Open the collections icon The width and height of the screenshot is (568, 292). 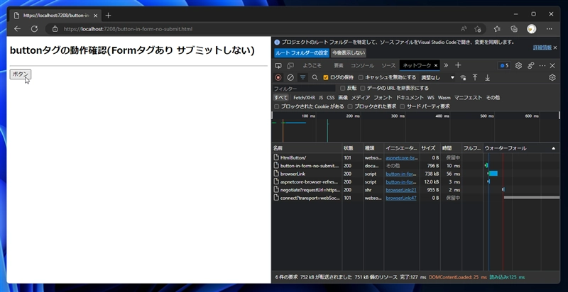coord(513,29)
